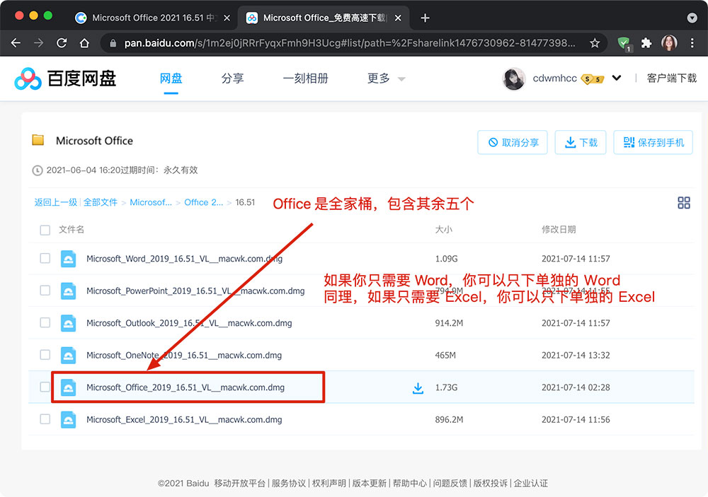Viewport: 708px width, 497px height.
Task: Open the 帮助中心 footer link
Action: pos(409,484)
